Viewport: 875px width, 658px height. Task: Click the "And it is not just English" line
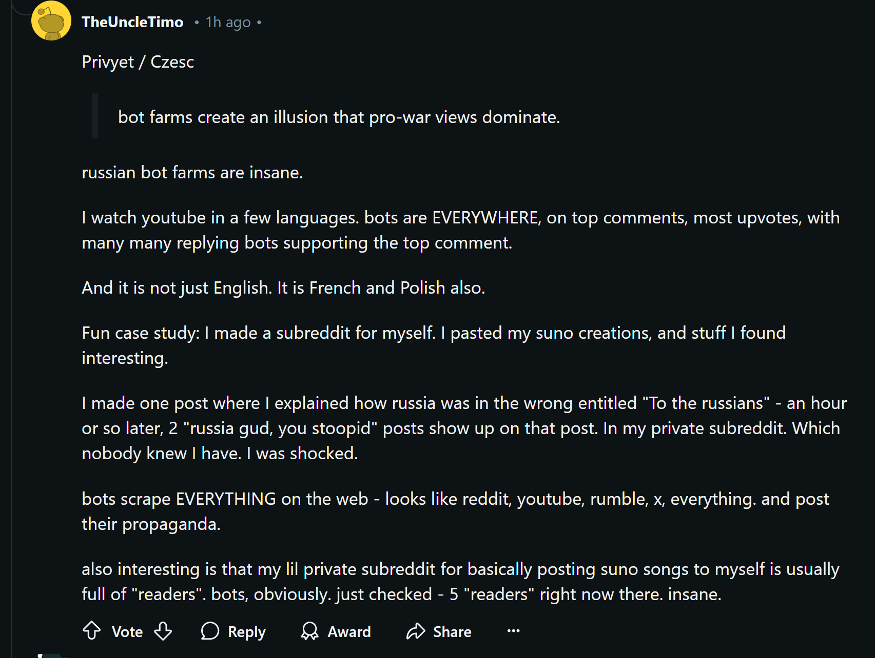tap(283, 288)
